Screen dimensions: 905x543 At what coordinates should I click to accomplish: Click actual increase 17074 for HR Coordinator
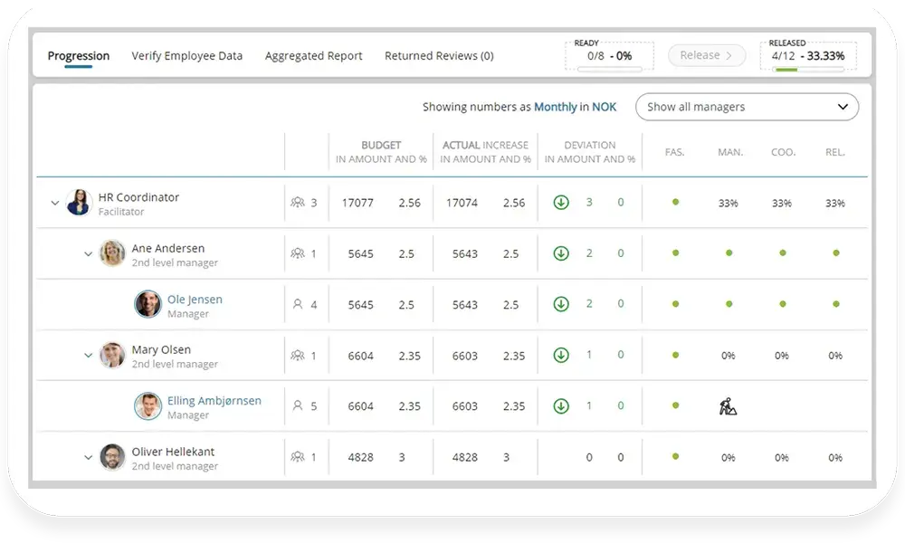(462, 203)
